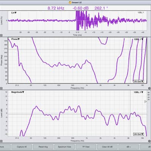
Task: Switch to TF View
Action: [x=86, y=147]
